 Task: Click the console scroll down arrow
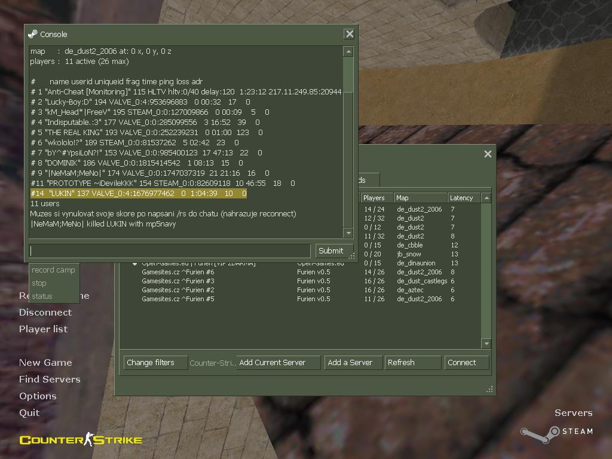[348, 233]
